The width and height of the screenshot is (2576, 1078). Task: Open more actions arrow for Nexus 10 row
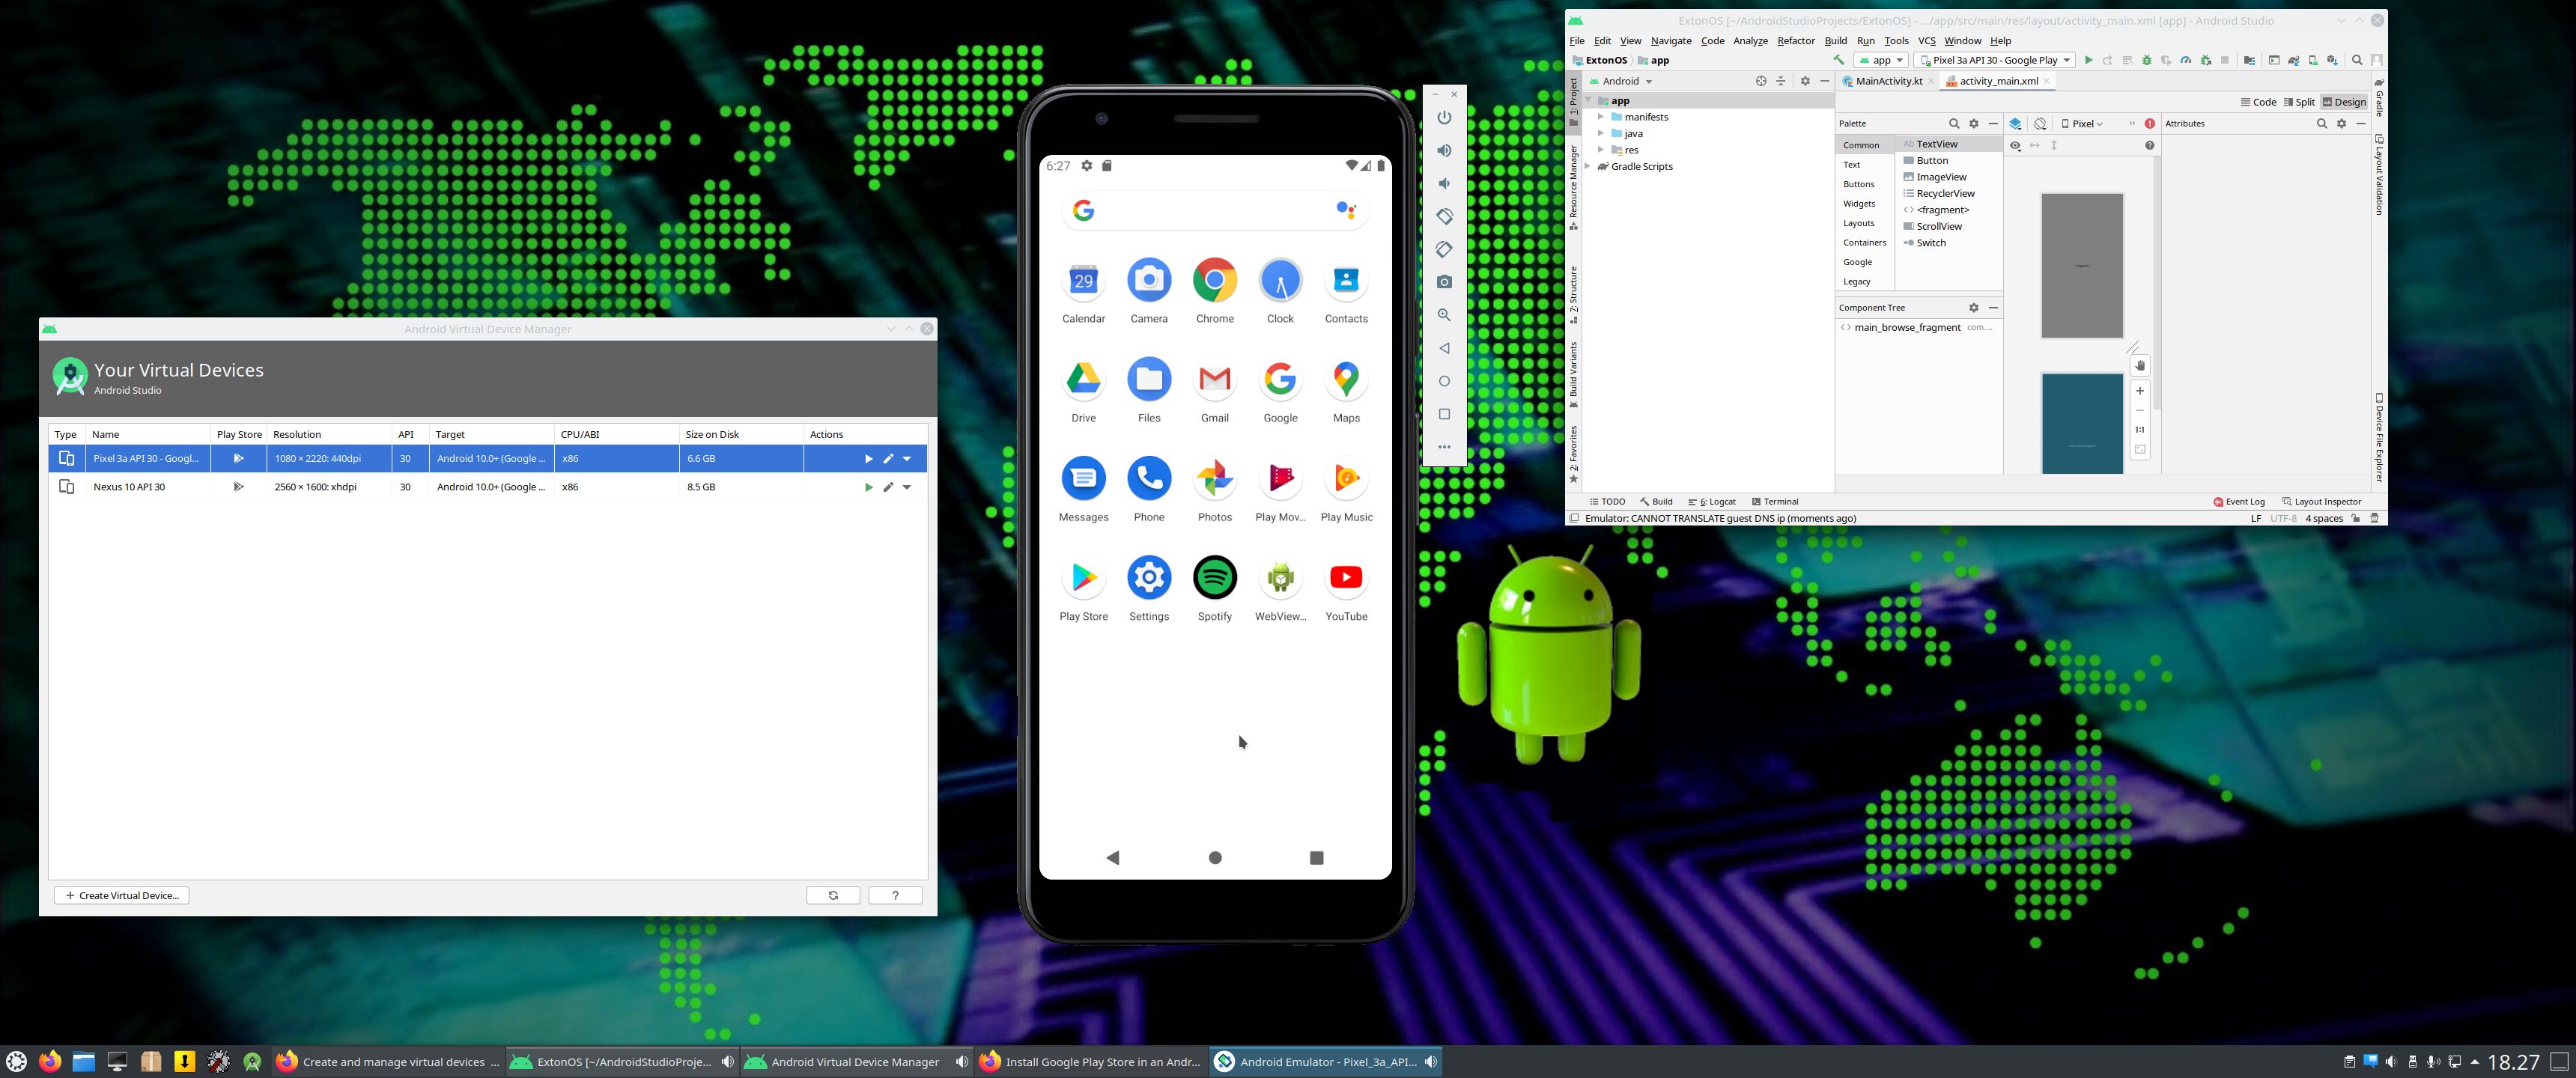(x=907, y=487)
